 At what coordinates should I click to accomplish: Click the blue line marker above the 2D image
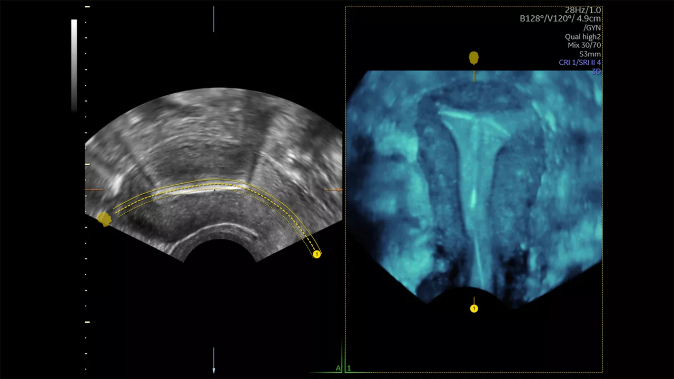click(214, 19)
